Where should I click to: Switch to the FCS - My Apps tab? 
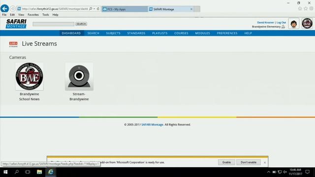[x=125, y=9]
